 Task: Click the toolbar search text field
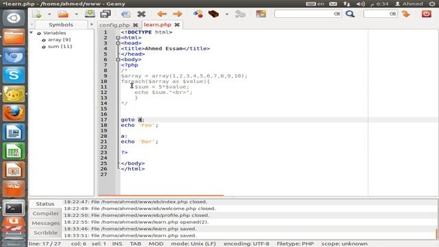tap(308, 14)
